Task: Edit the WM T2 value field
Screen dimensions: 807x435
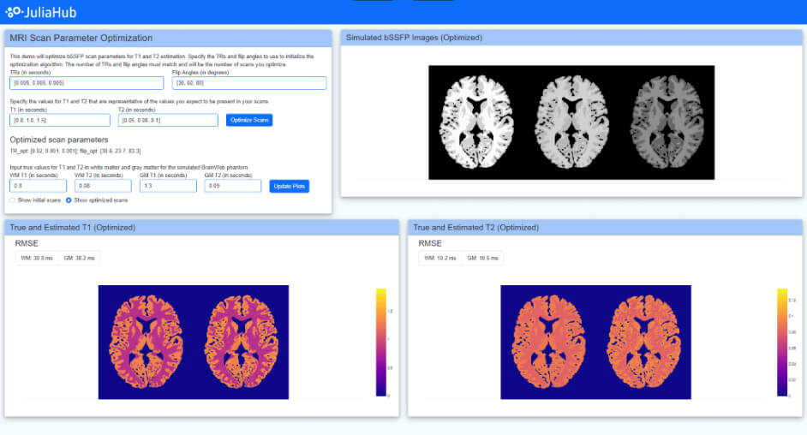Action: click(103, 186)
